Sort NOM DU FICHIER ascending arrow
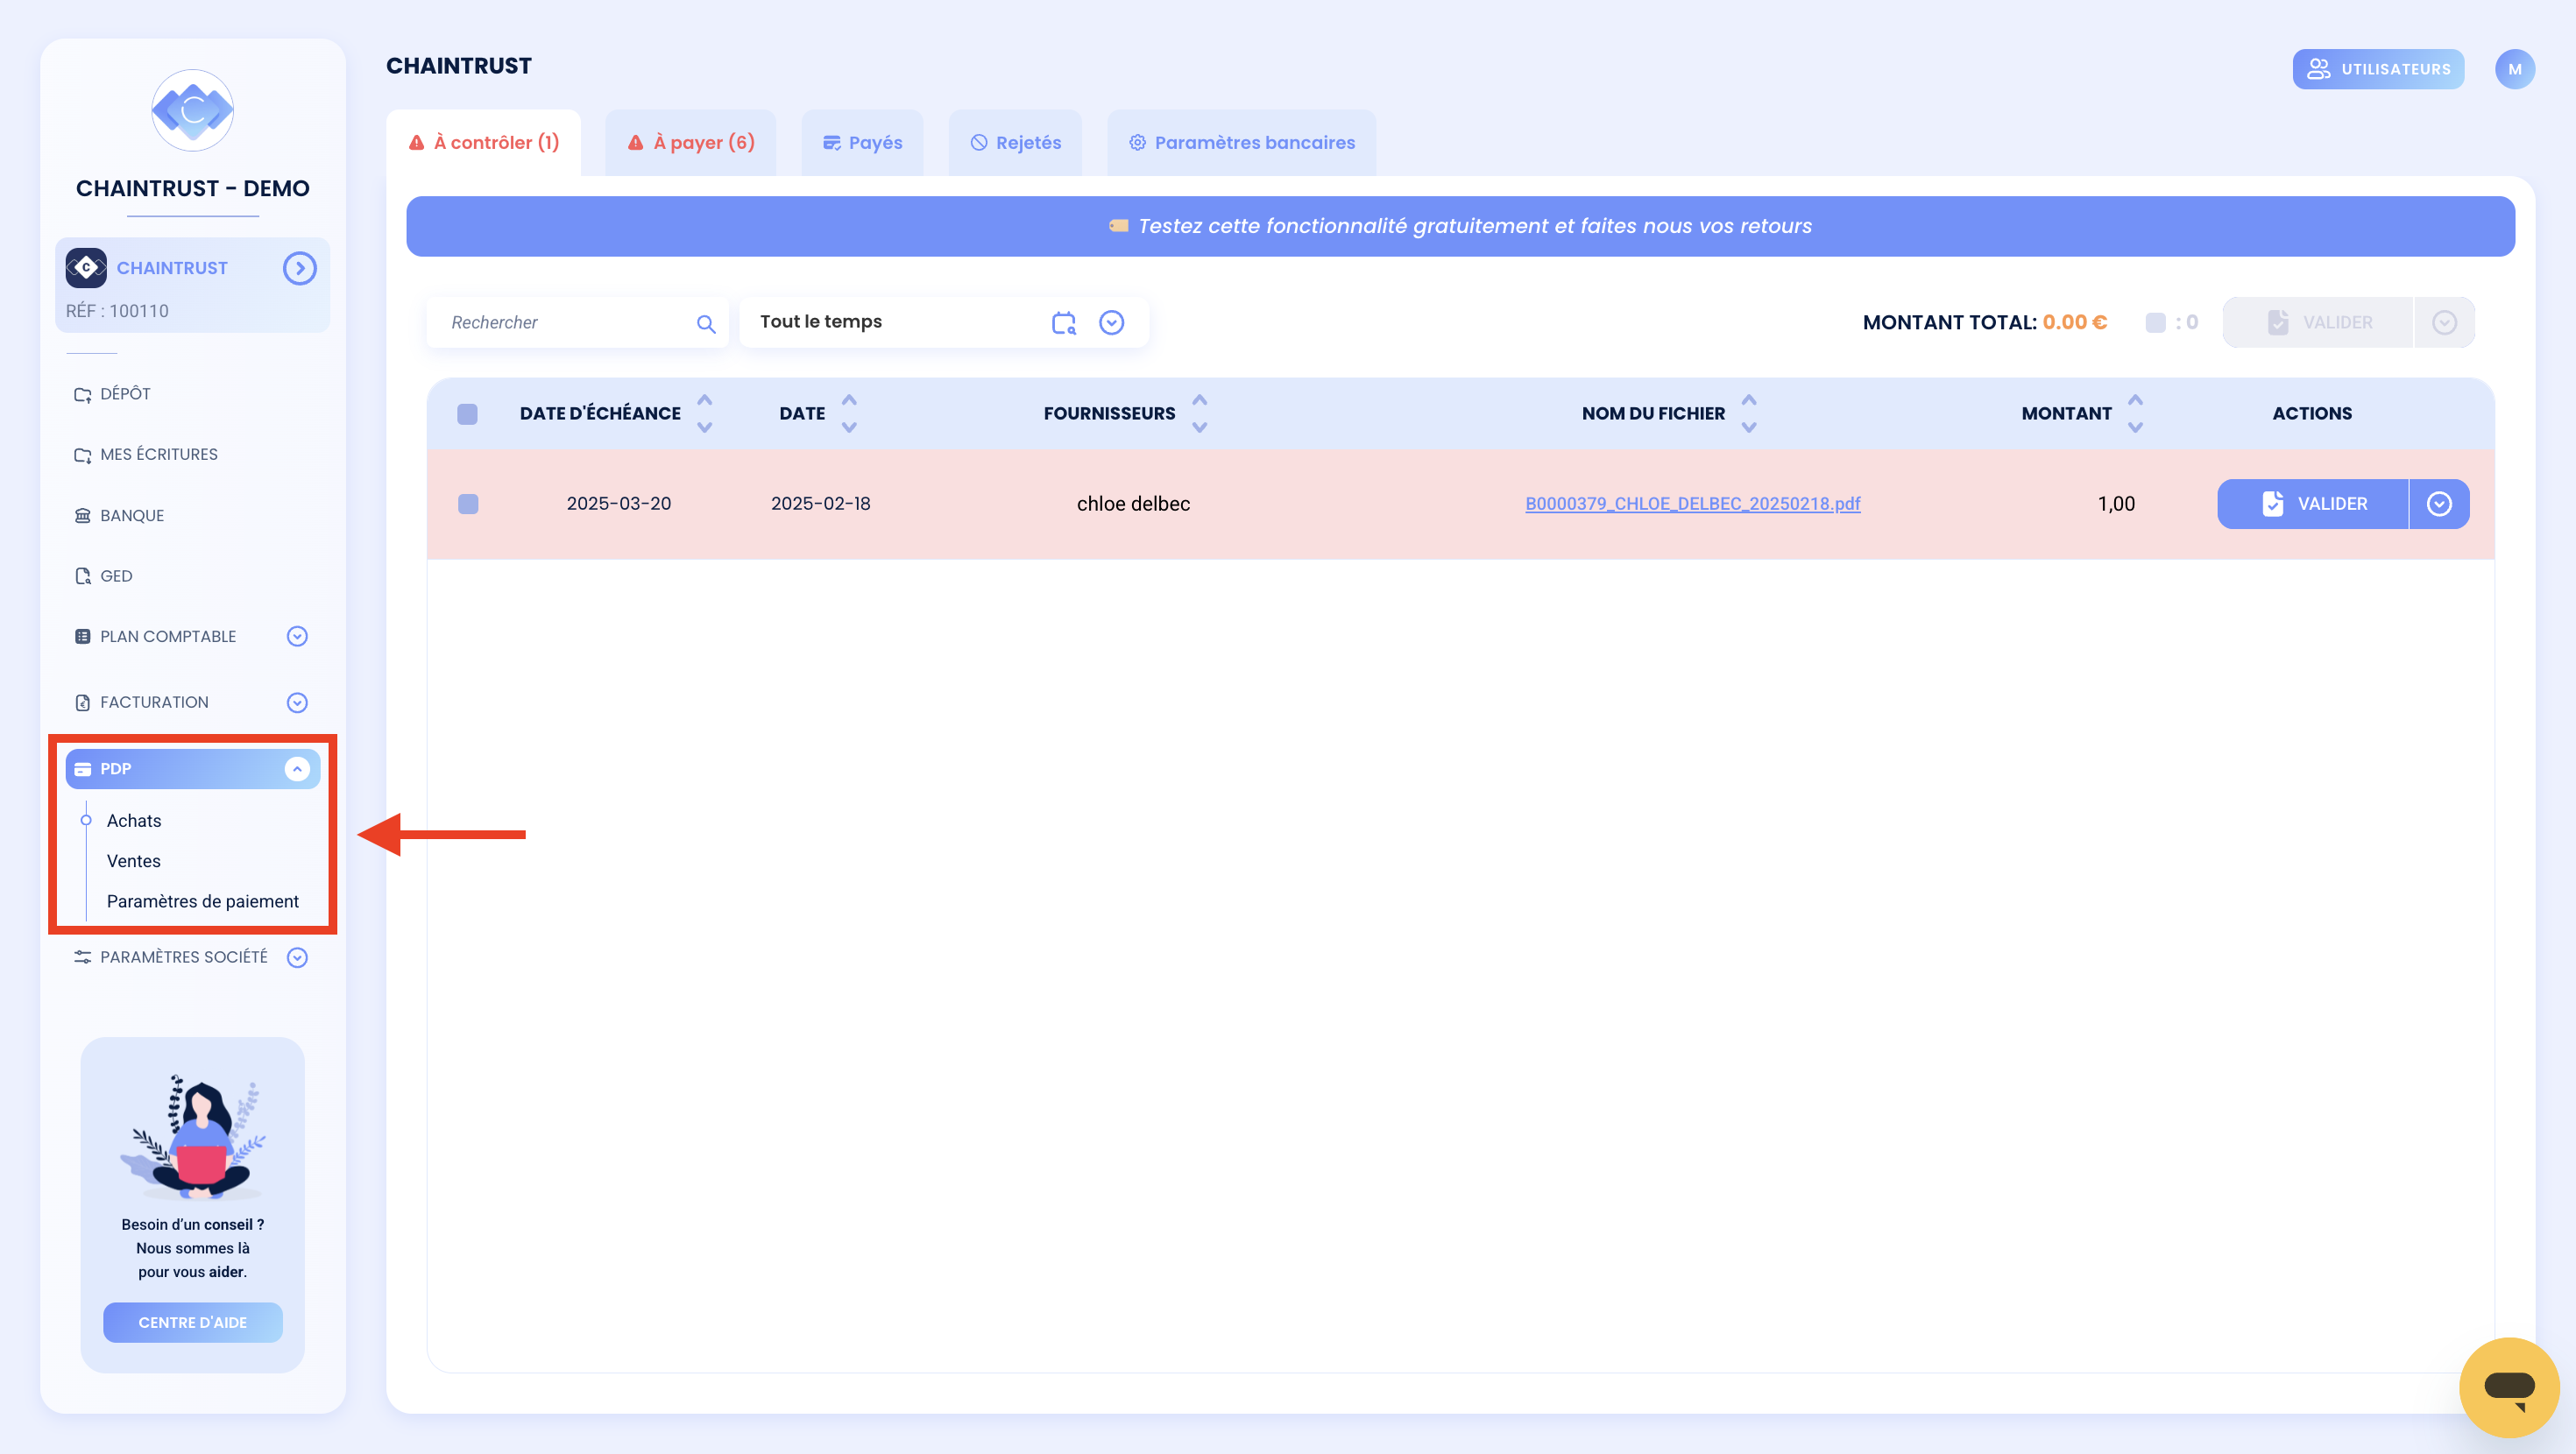The width and height of the screenshot is (2576, 1454). point(1748,400)
